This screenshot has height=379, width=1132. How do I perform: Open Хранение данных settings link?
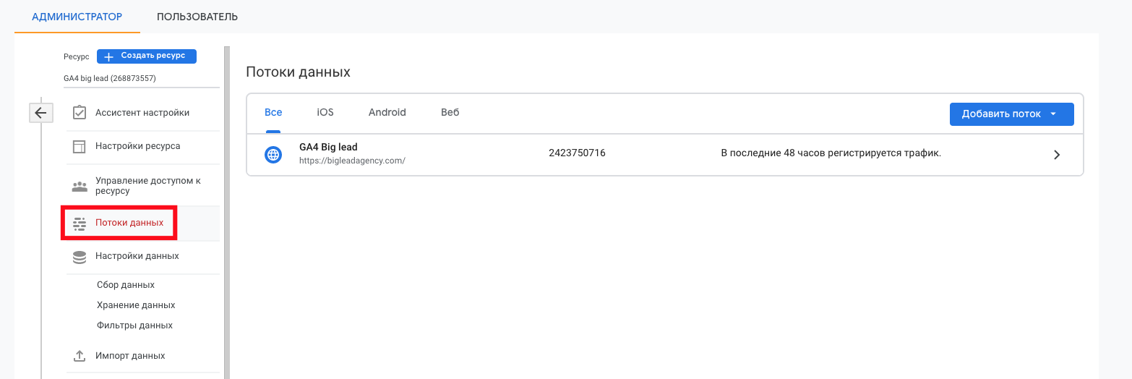pos(136,305)
